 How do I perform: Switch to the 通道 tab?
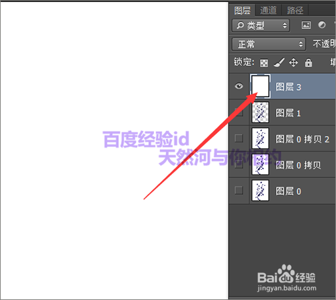(268, 10)
